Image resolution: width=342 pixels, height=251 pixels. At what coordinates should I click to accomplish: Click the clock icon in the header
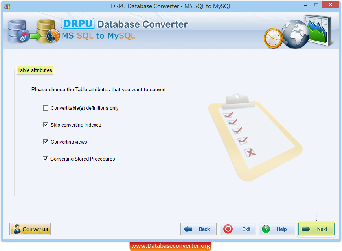tap(273, 38)
